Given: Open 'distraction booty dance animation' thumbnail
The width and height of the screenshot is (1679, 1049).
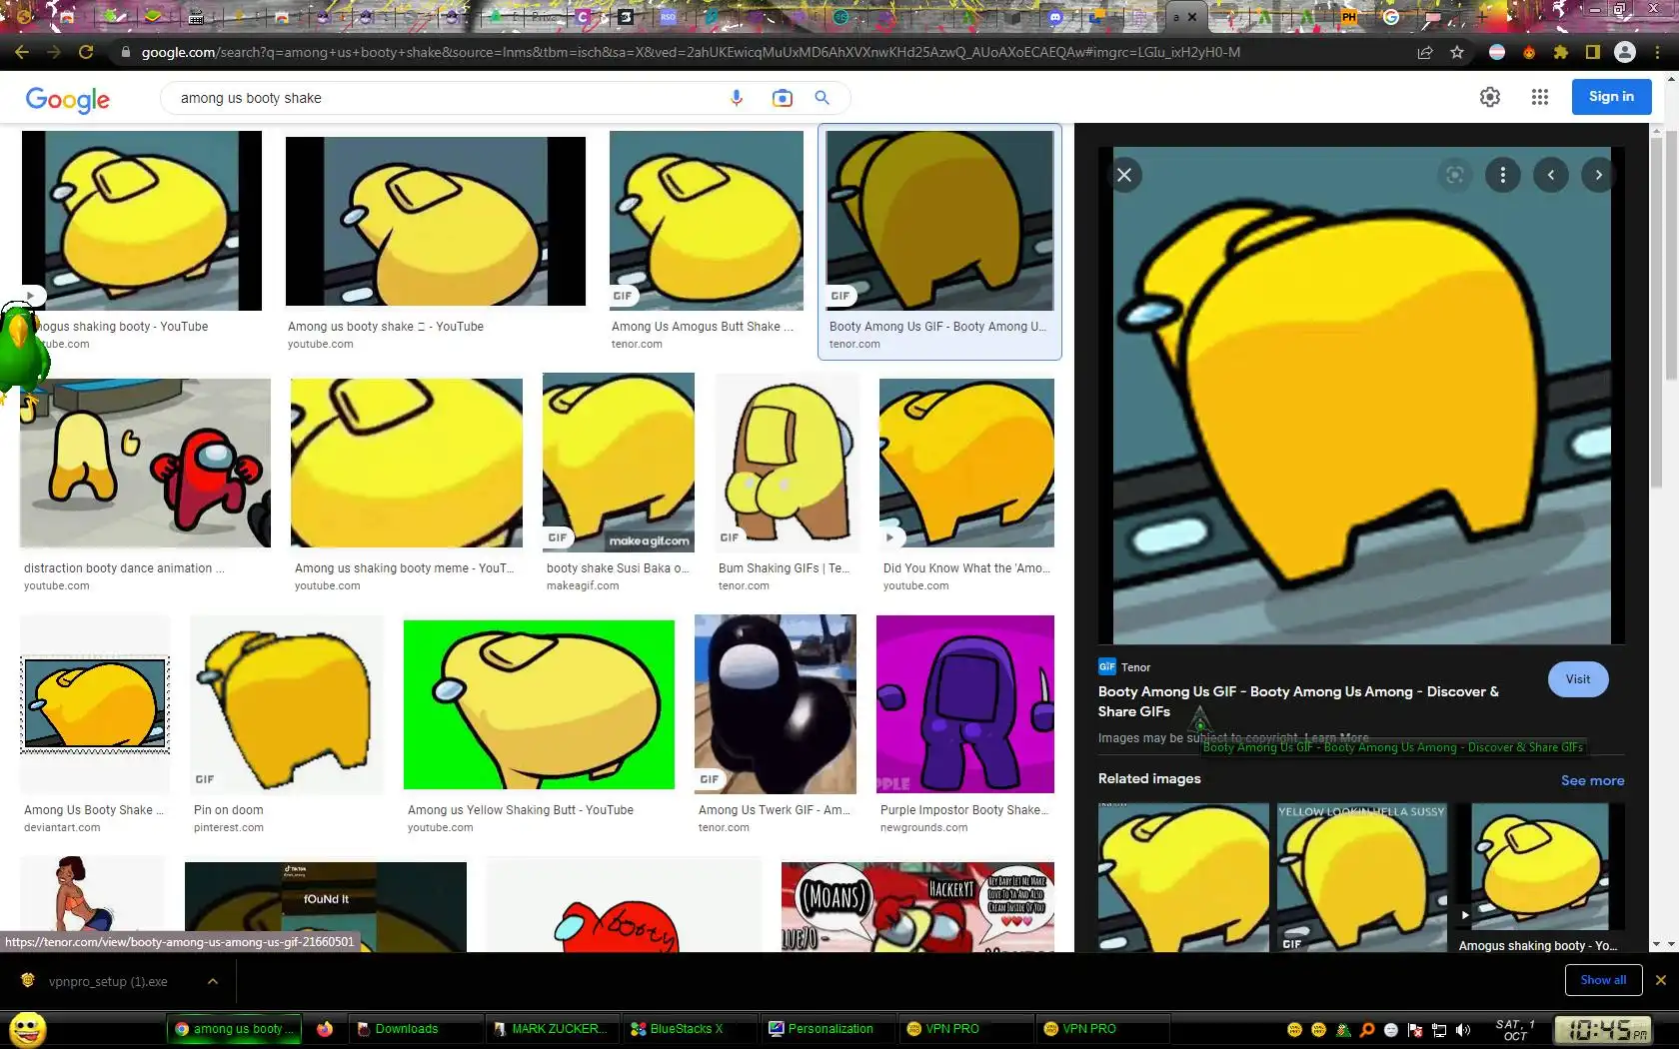Looking at the screenshot, I should pos(146,463).
